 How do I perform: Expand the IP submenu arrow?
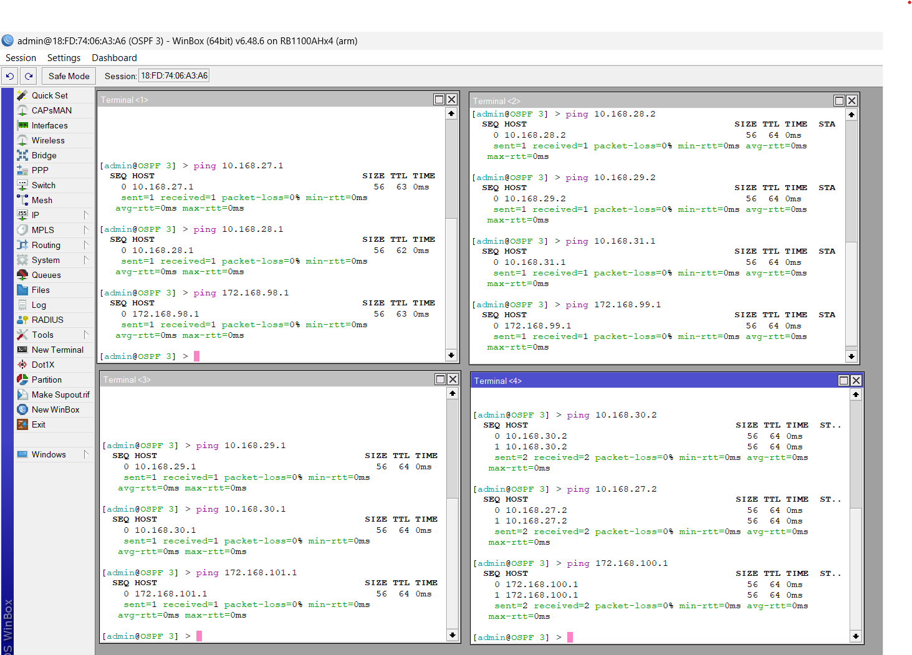pos(86,215)
